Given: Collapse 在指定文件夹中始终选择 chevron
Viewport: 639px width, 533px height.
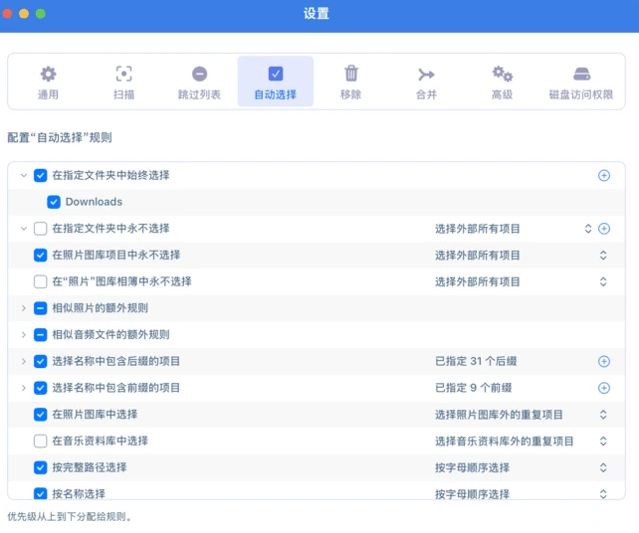Looking at the screenshot, I should (24, 175).
